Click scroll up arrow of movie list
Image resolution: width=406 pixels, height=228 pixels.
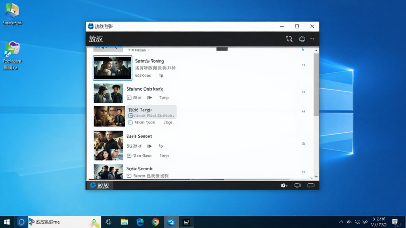click(x=316, y=50)
